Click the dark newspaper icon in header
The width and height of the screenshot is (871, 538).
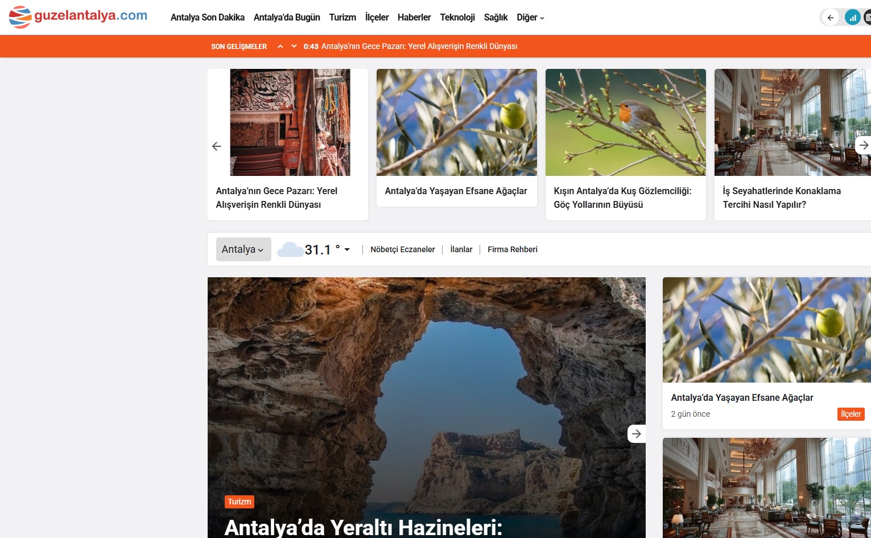[867, 18]
